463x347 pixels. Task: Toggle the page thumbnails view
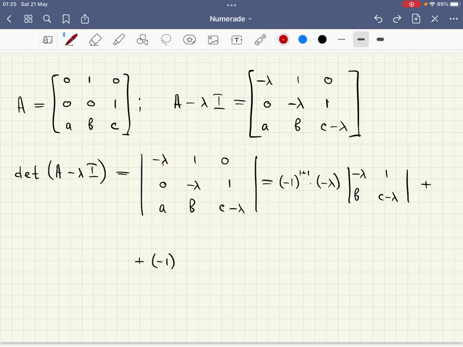click(28, 19)
